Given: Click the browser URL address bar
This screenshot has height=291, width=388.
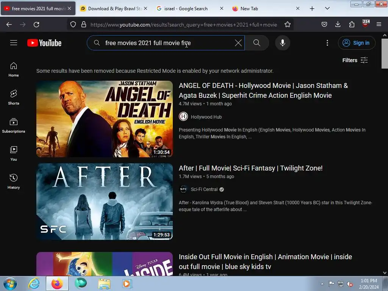Looking at the screenshot, I should 184,25.
